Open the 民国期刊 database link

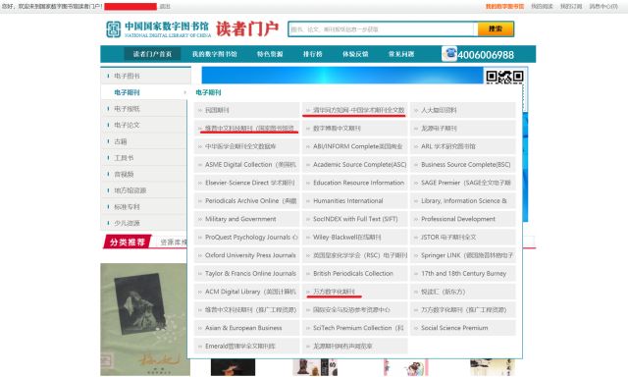point(217,110)
